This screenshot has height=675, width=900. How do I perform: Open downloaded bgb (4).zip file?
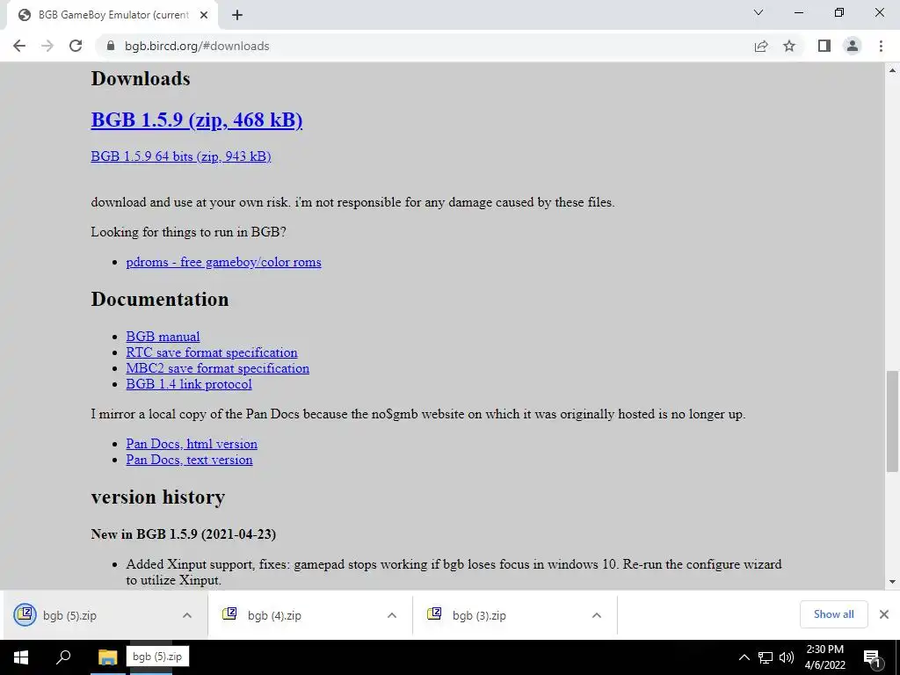(293, 615)
